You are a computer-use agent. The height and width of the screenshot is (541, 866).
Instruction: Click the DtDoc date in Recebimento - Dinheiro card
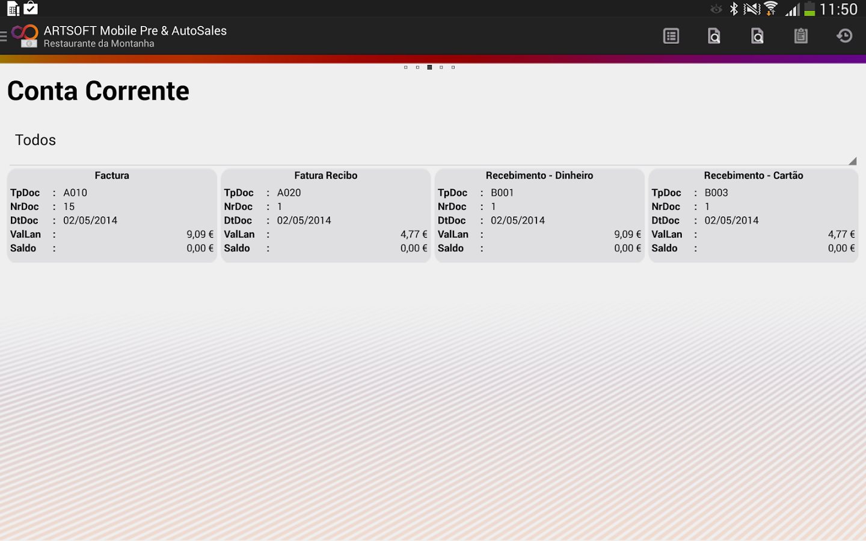click(518, 221)
